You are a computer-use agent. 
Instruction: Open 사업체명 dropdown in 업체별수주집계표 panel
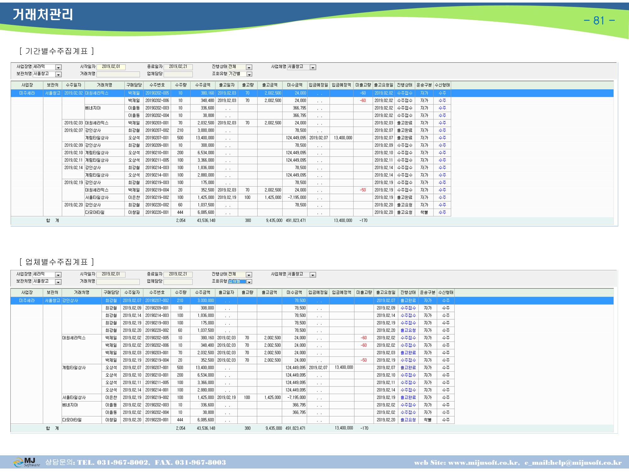coord(313,275)
